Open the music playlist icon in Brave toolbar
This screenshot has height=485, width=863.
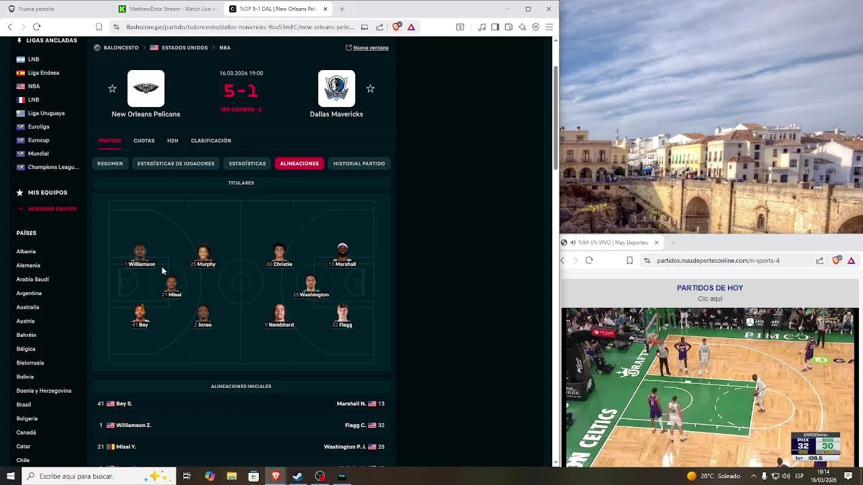[x=481, y=27]
